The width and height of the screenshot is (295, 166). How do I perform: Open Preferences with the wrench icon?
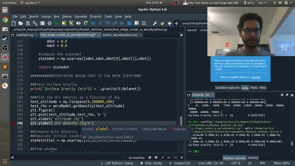[155, 24]
